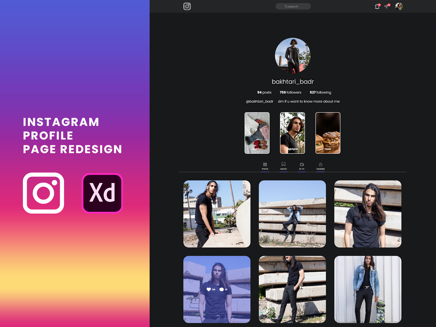The height and width of the screenshot is (327, 436).
Task: Open the 756 followers list
Action: pyautogui.click(x=290, y=92)
